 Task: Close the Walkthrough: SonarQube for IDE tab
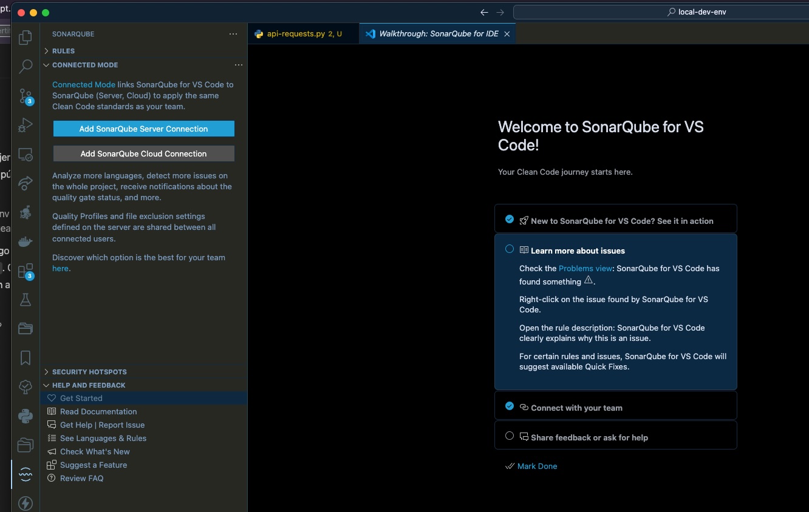point(507,34)
